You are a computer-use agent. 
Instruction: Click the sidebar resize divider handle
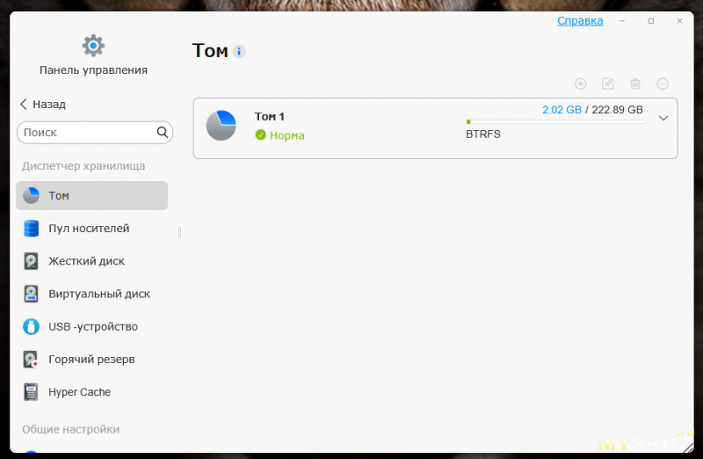(179, 232)
